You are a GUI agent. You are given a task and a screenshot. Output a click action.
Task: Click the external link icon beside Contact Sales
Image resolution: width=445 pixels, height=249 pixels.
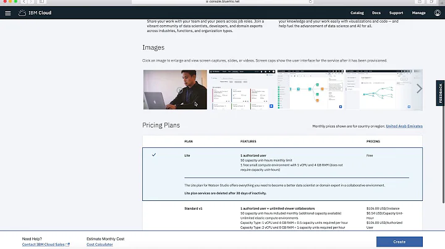67,245
